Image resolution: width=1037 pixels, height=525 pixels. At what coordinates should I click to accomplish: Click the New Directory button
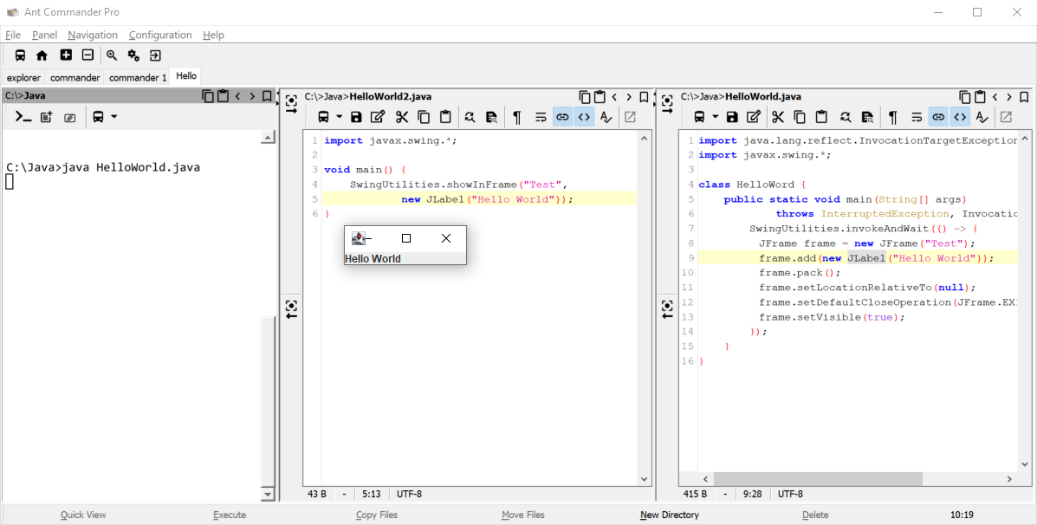tap(669, 515)
